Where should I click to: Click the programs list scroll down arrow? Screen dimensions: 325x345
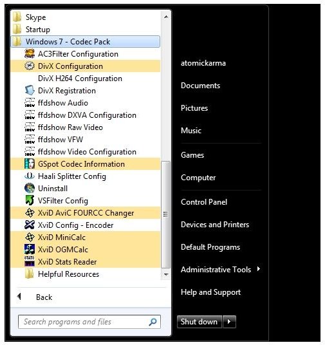tap(166, 274)
